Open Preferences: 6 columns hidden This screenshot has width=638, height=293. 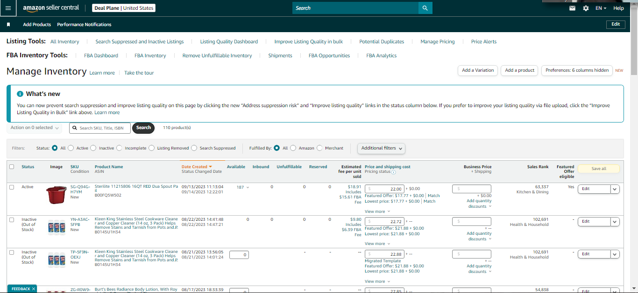coord(577,70)
